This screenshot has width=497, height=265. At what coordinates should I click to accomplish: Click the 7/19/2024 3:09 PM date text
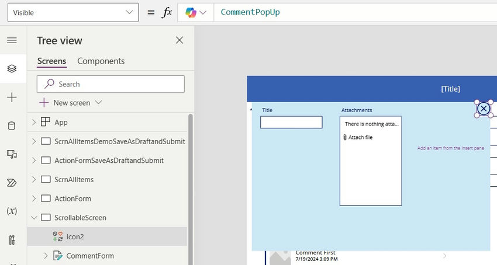coord(316,259)
